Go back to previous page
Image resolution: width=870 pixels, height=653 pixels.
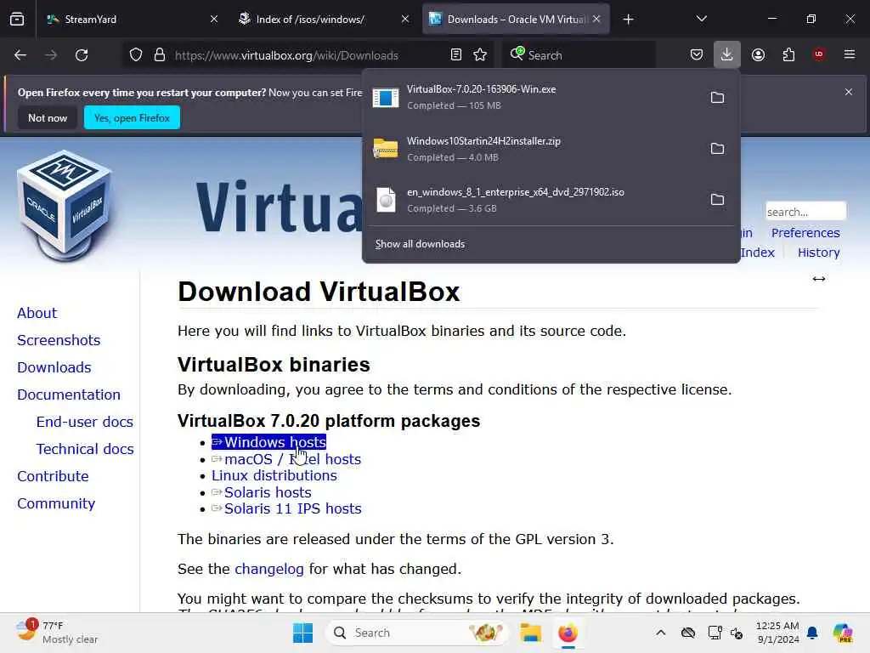pos(20,55)
